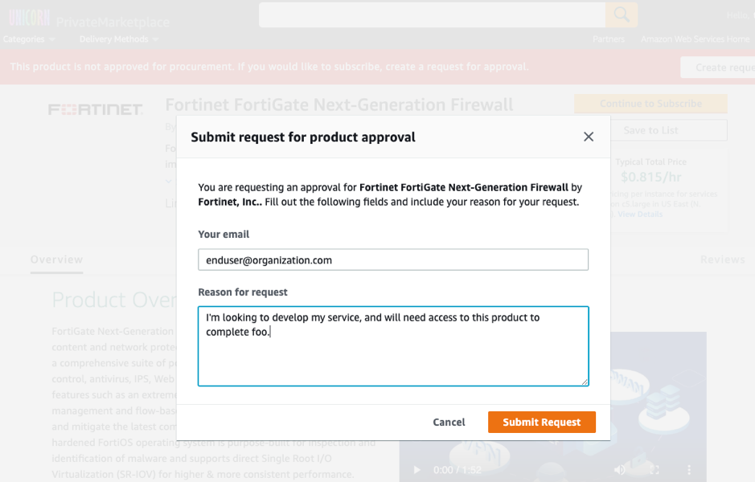Cancel the approval request
The image size is (755, 482).
click(449, 422)
